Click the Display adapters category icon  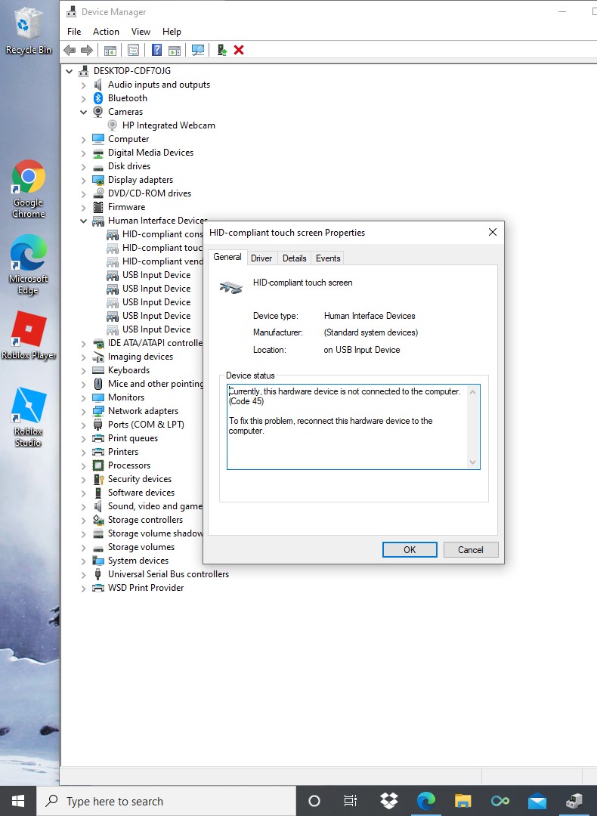point(97,180)
